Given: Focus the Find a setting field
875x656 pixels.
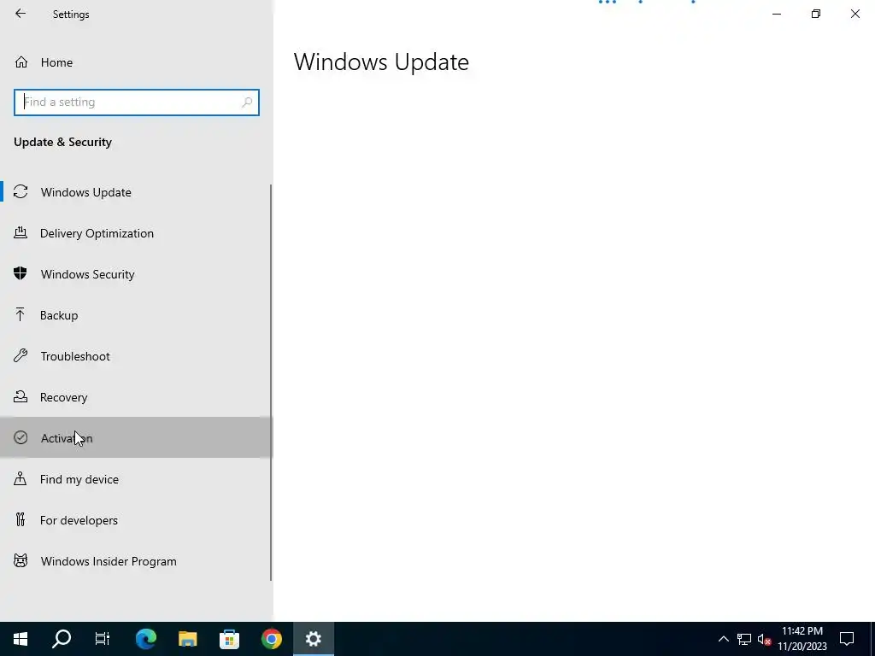Looking at the screenshot, I should point(136,102).
